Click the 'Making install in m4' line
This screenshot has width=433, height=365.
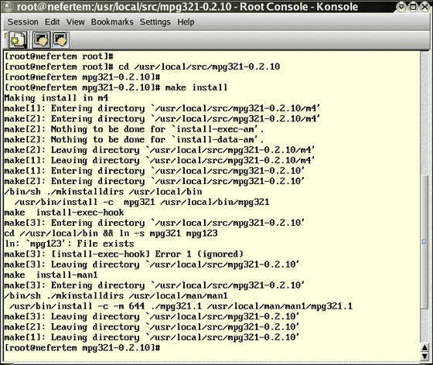[x=56, y=97]
